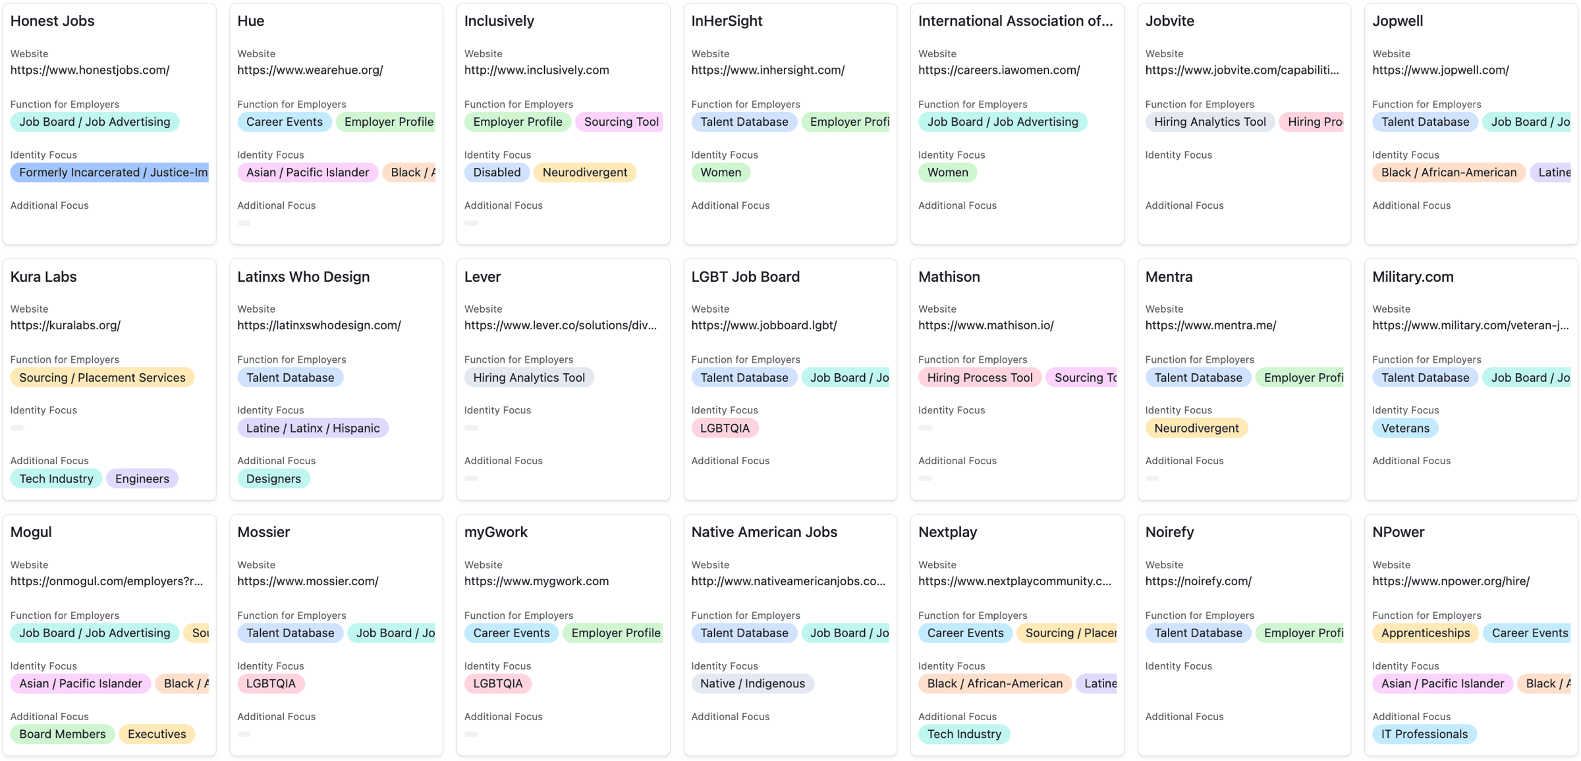Click the Hue website URL
1581x761 pixels.
click(310, 70)
